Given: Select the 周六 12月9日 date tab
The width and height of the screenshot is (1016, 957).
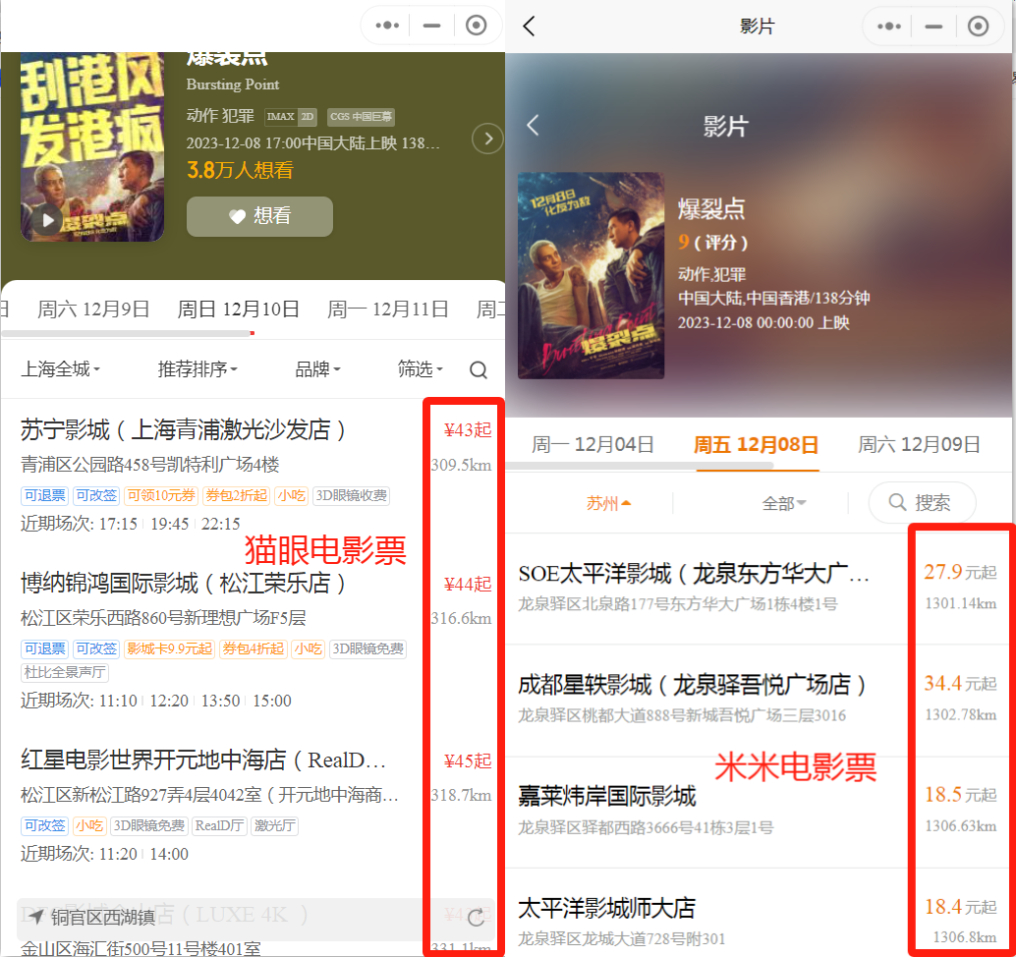Looking at the screenshot, I should (x=93, y=310).
